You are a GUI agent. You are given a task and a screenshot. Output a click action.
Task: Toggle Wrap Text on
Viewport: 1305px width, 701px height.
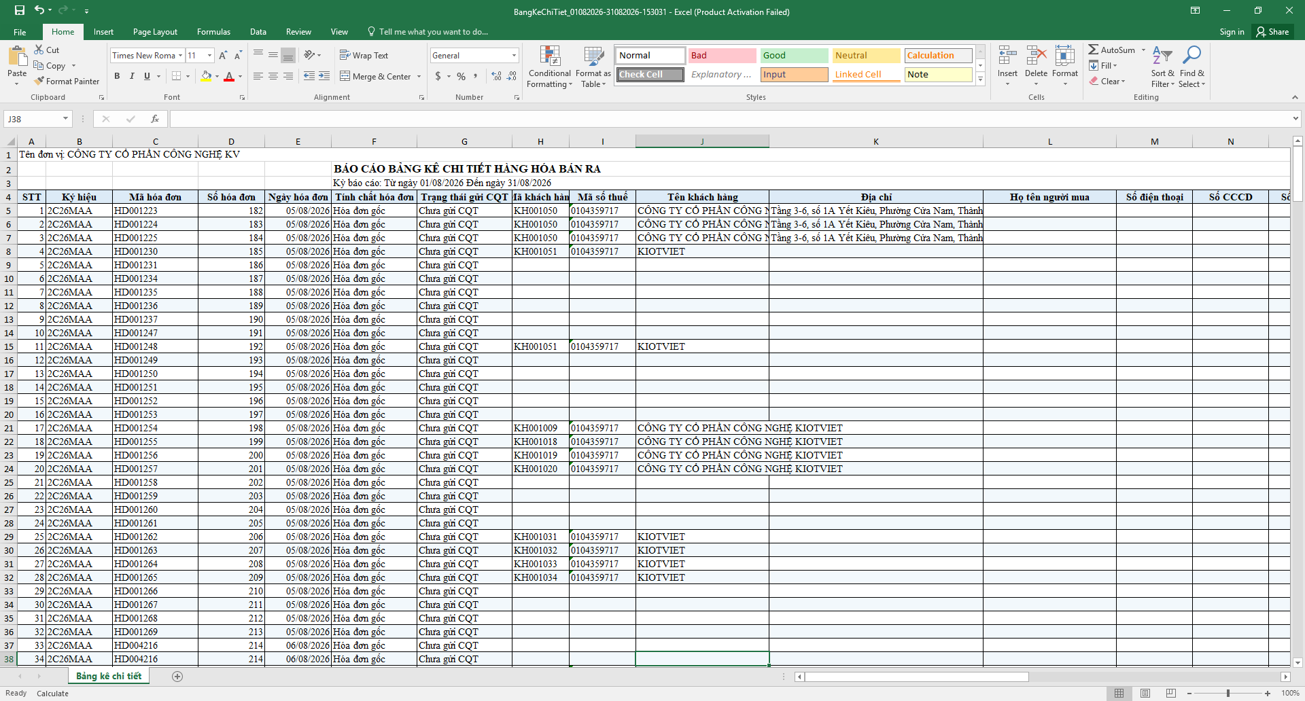(364, 56)
